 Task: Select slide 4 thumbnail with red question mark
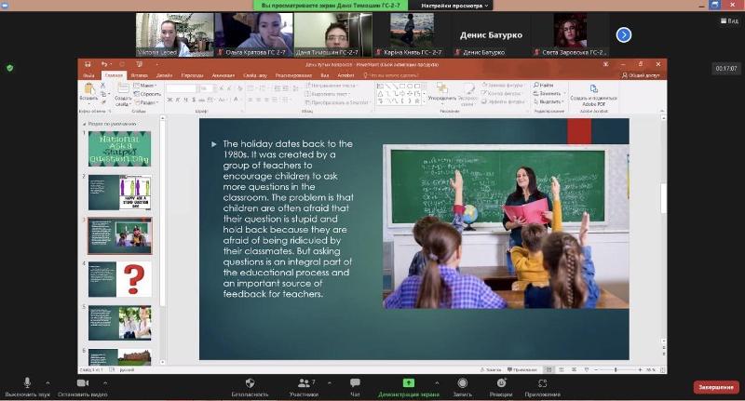point(120,279)
